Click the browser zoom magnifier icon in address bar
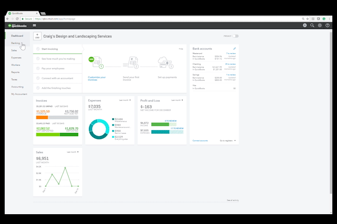The height and width of the screenshot is (224, 337). click(303, 19)
